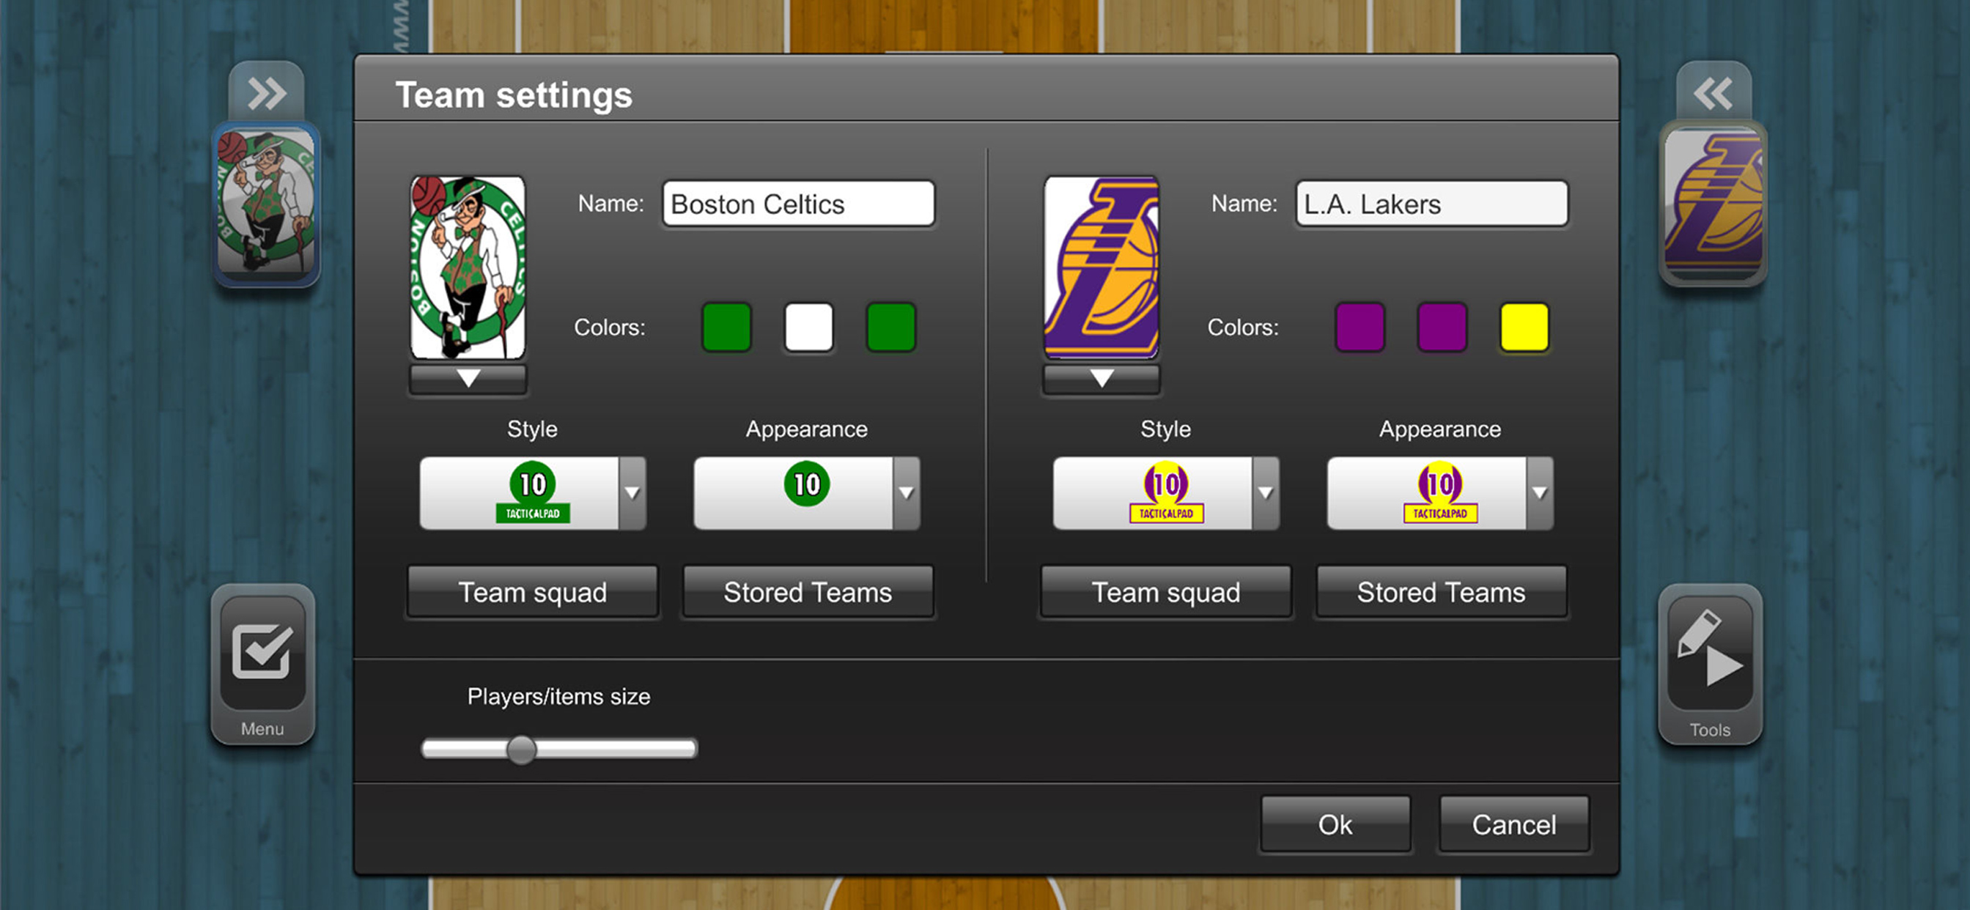Open Stored Teams for L.A. Lakers

pyautogui.click(x=1441, y=592)
